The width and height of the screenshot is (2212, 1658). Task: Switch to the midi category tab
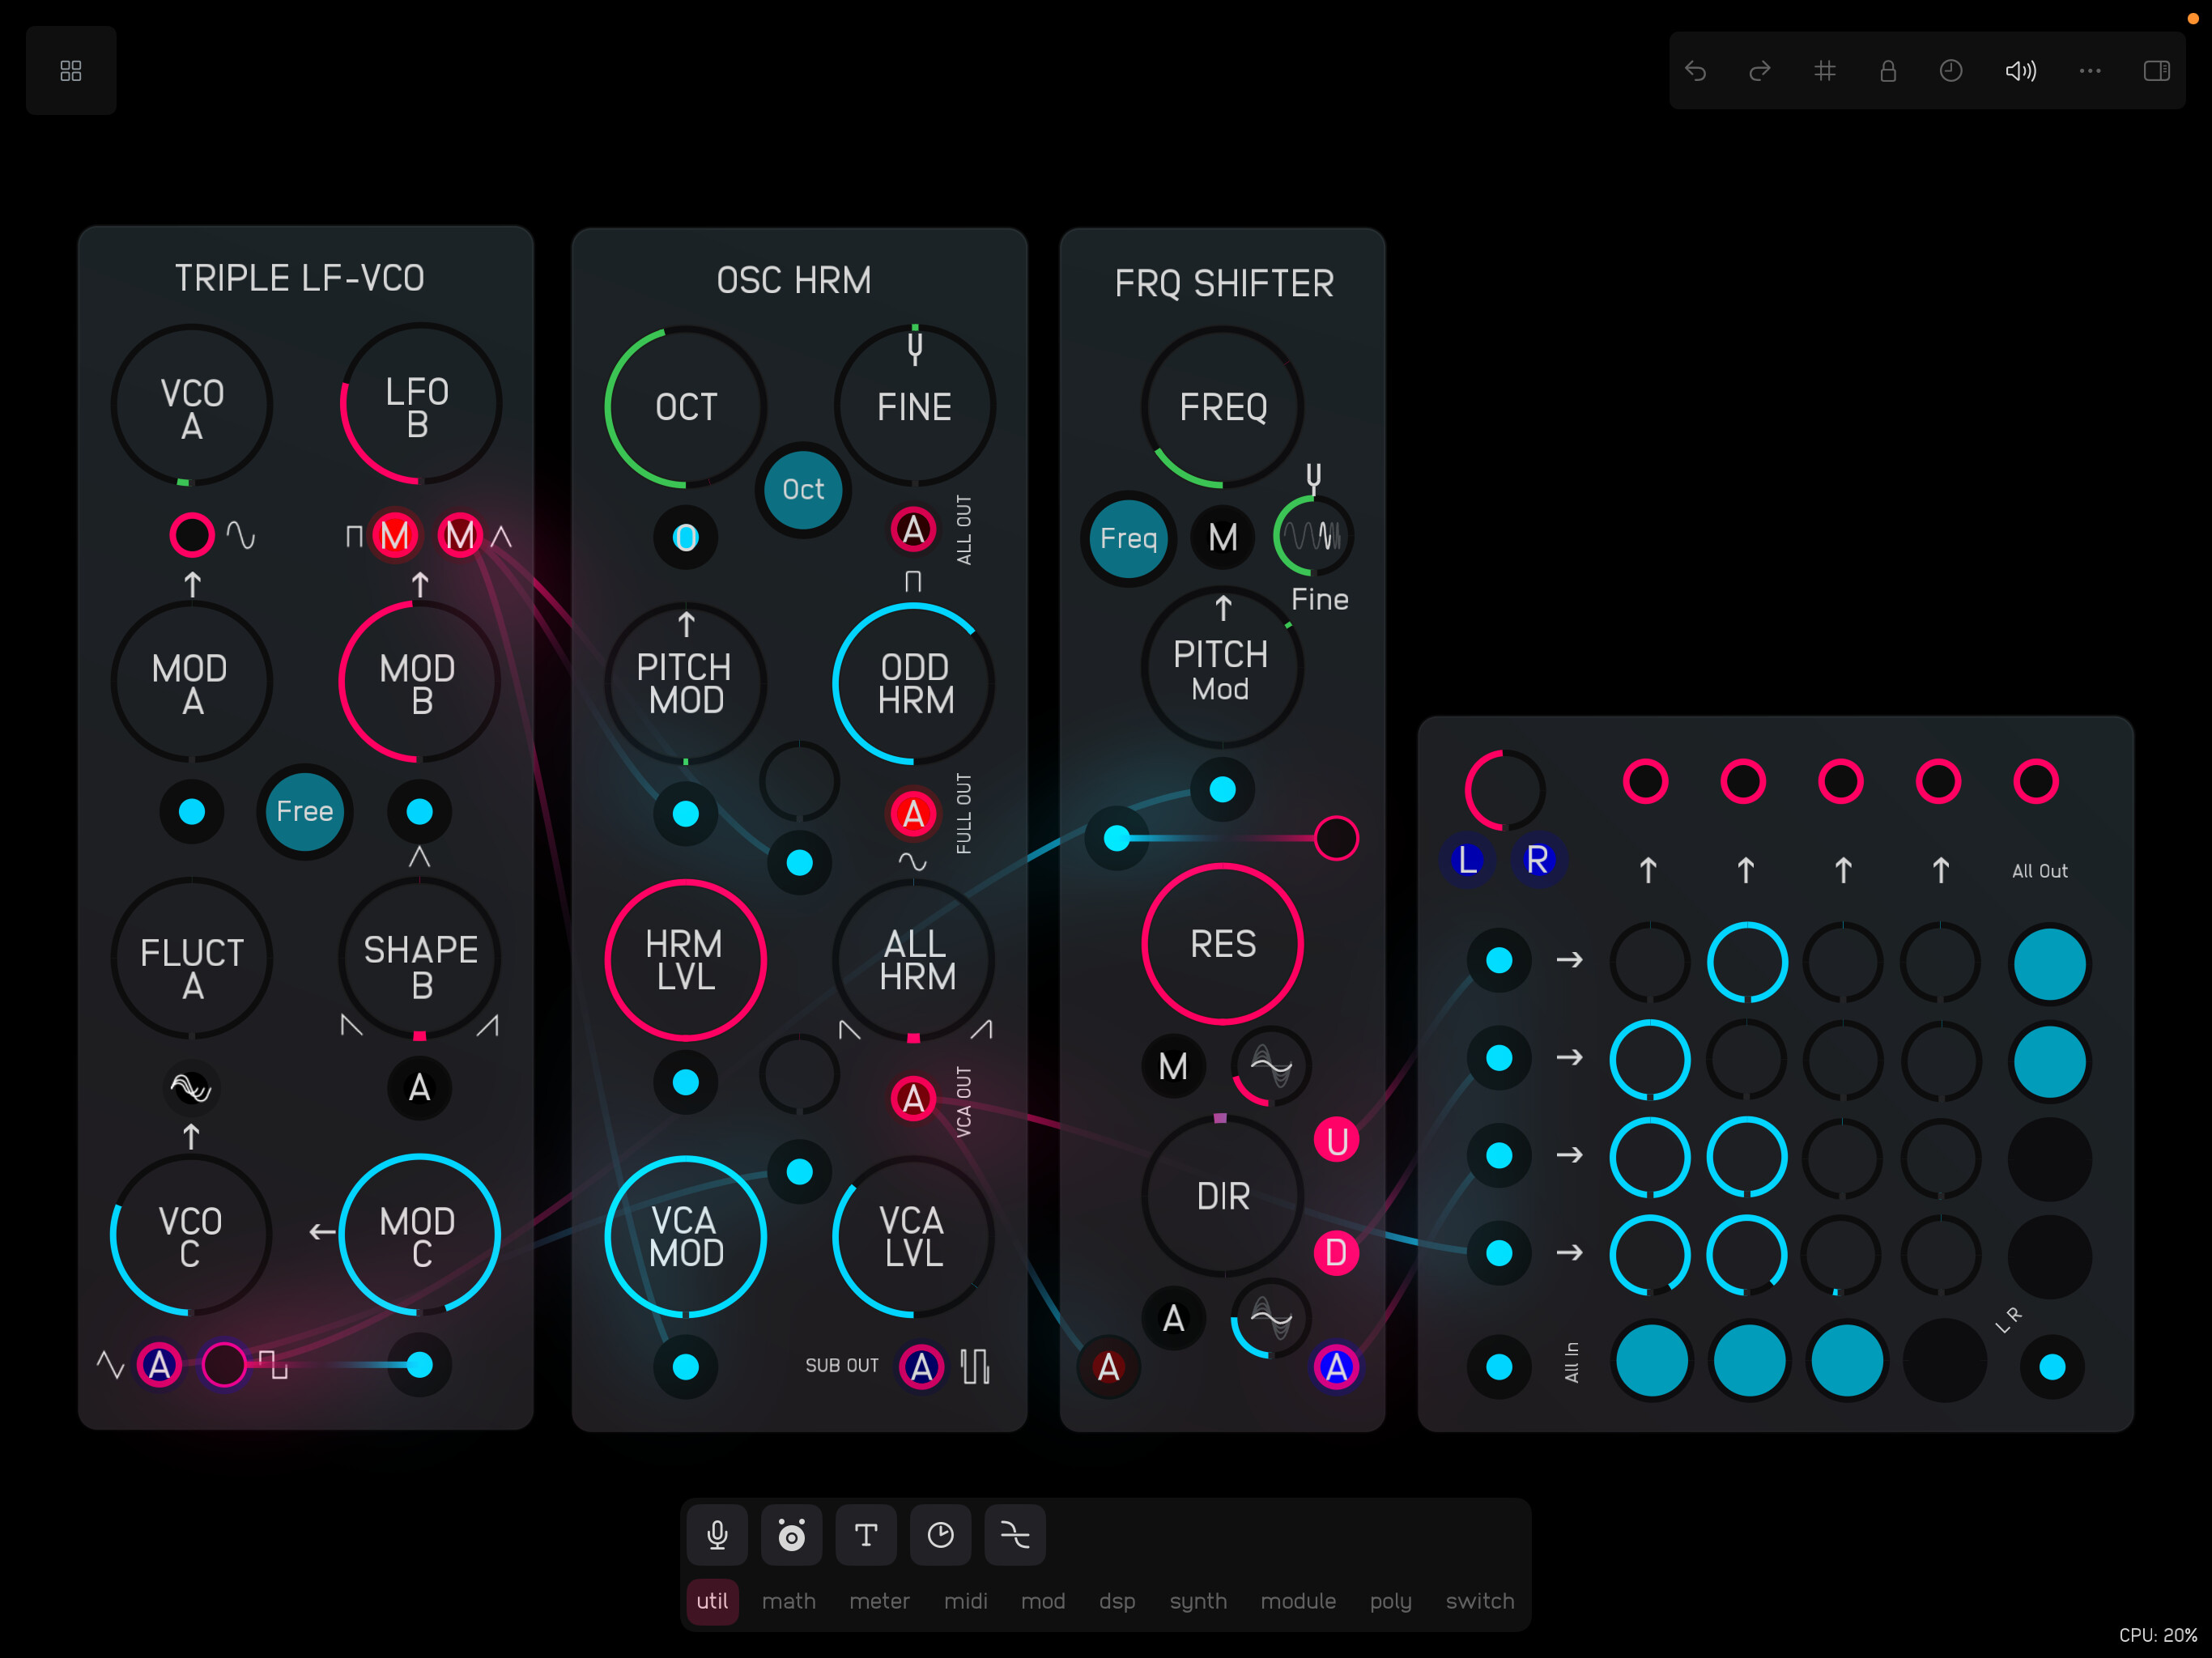point(965,1601)
